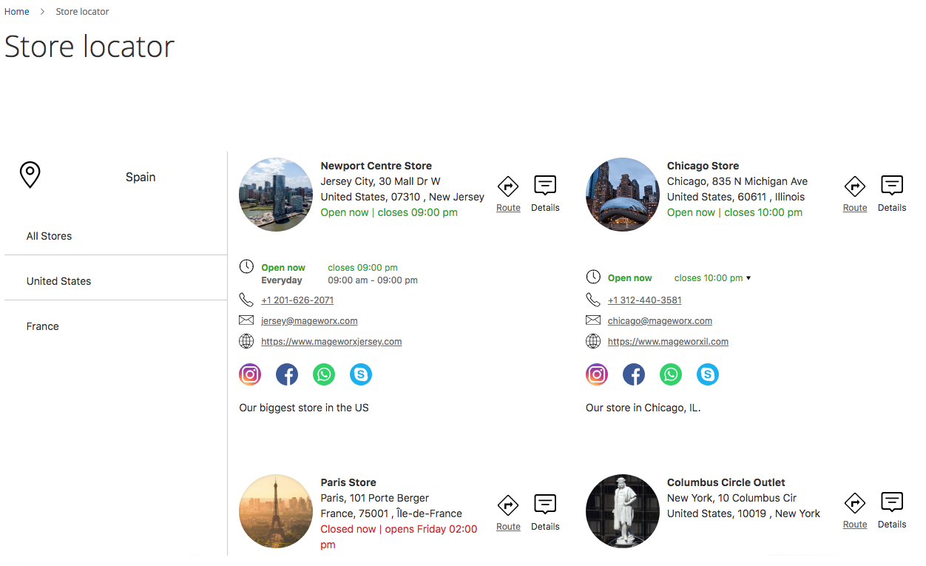Click 'Our biggest store in the US' text
This screenshot has width=926, height=566.
tap(303, 408)
